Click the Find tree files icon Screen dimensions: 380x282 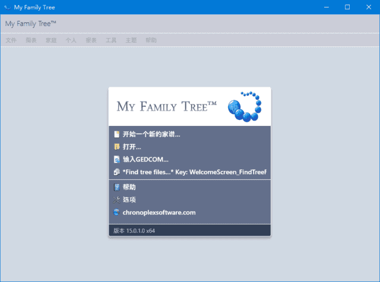click(117, 172)
